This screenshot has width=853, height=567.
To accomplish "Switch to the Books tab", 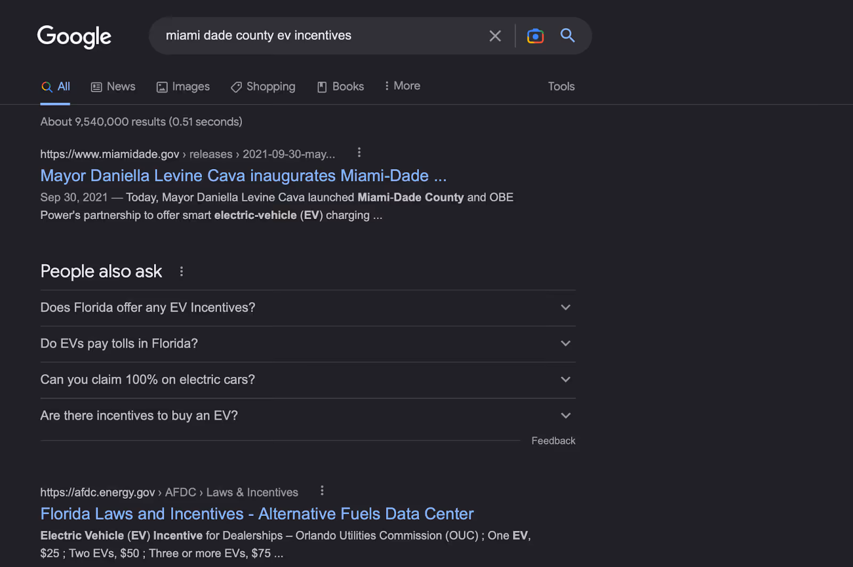I will pyautogui.click(x=340, y=86).
